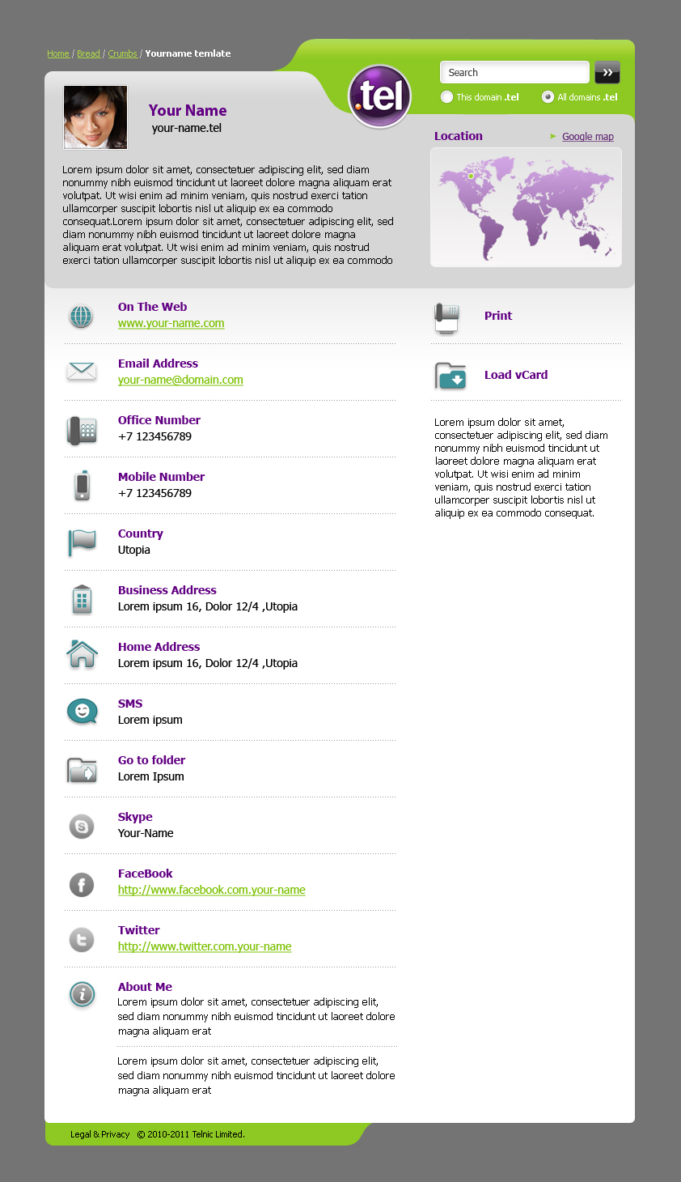Open the Crumbs breadcrumb link

pos(122,53)
